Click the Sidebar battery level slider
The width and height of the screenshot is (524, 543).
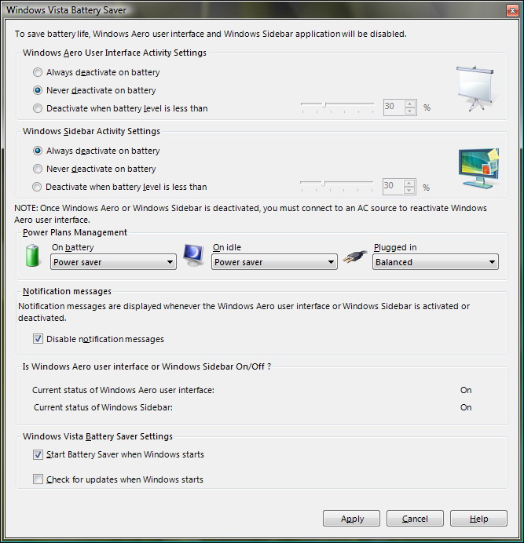coord(337,185)
